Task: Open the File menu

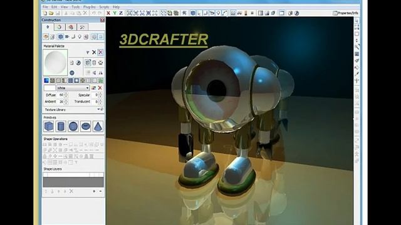Action: [x=45, y=7]
